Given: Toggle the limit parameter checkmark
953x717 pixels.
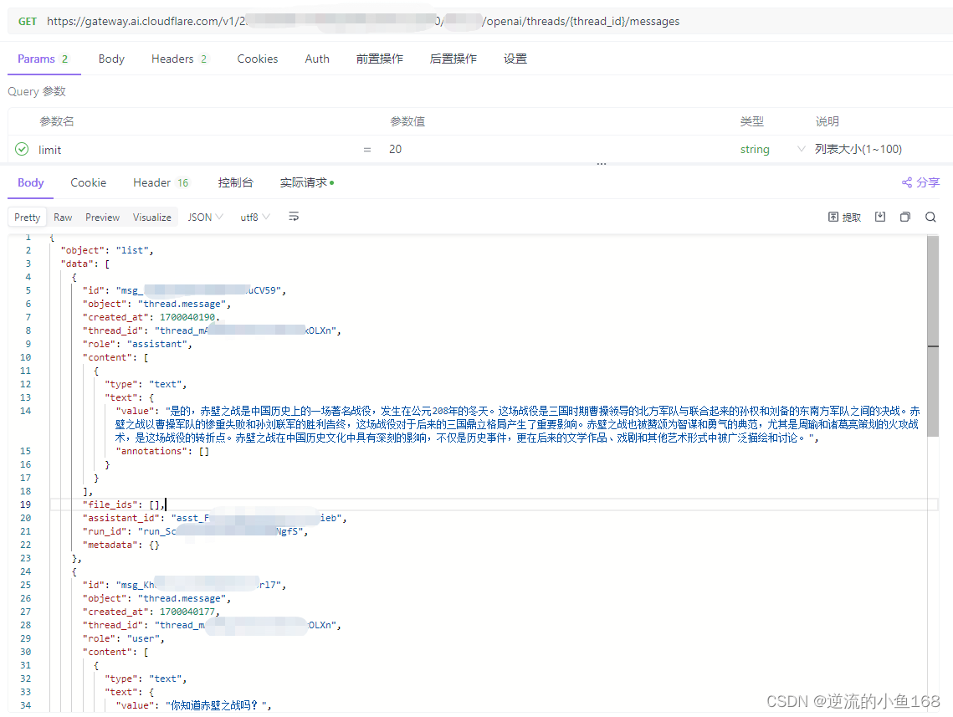Looking at the screenshot, I should 22,150.
